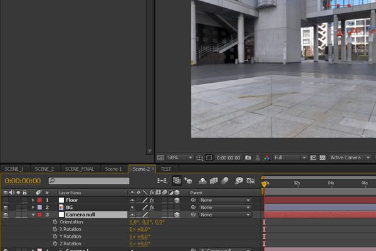Open BG layer Parent None dropdown
Viewport: 376px width, 251px height.
225,207
